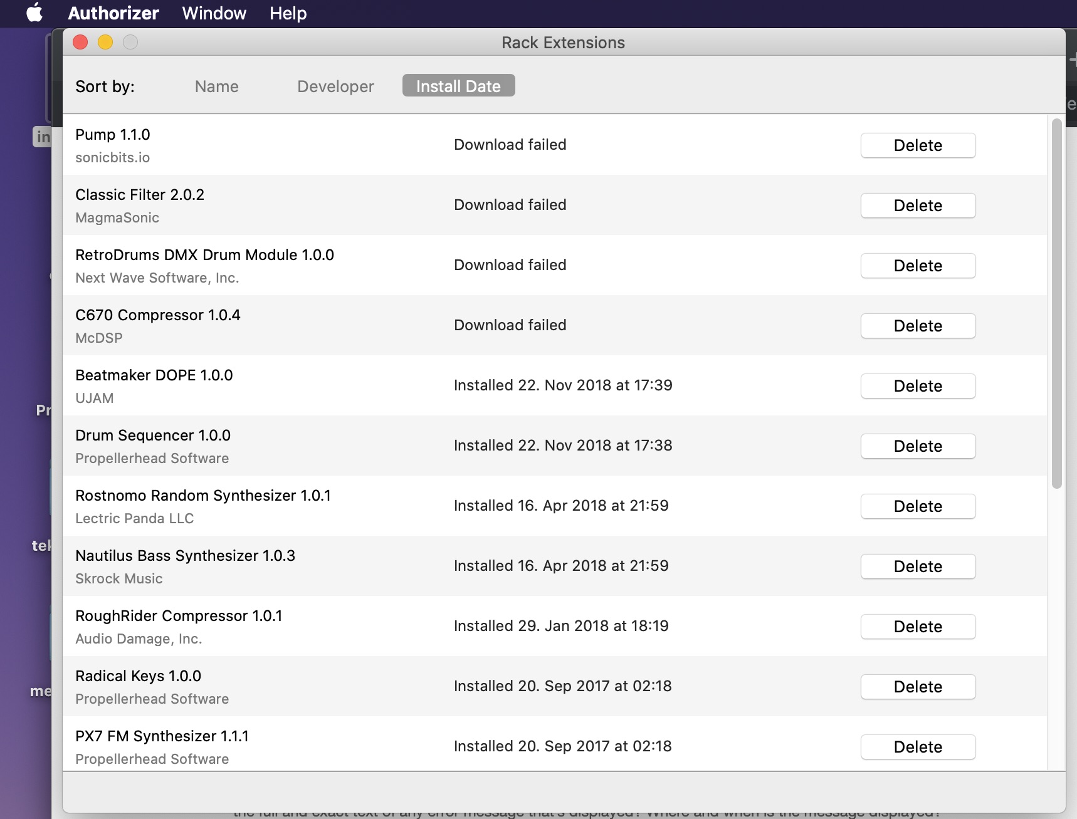Open the Apple menu

(35, 13)
